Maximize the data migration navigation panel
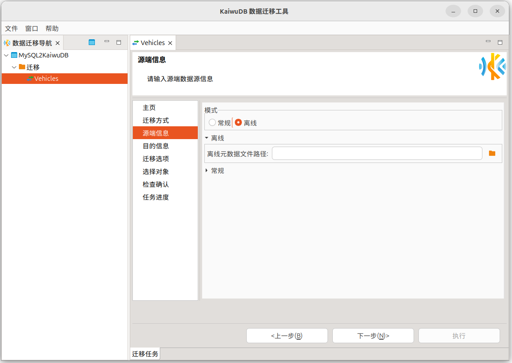 pos(119,42)
